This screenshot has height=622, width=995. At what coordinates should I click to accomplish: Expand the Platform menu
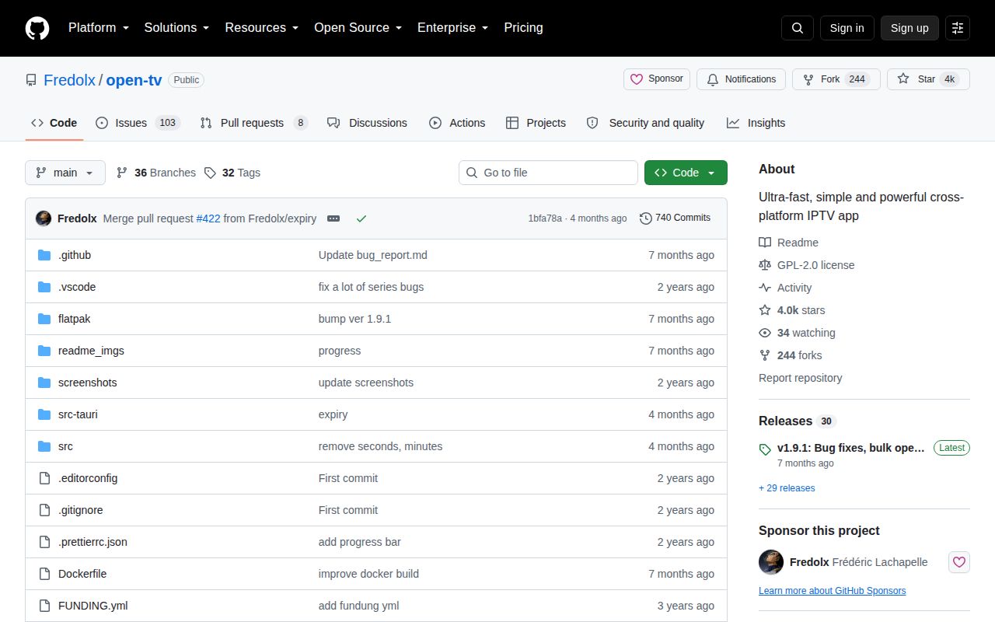pyautogui.click(x=99, y=27)
